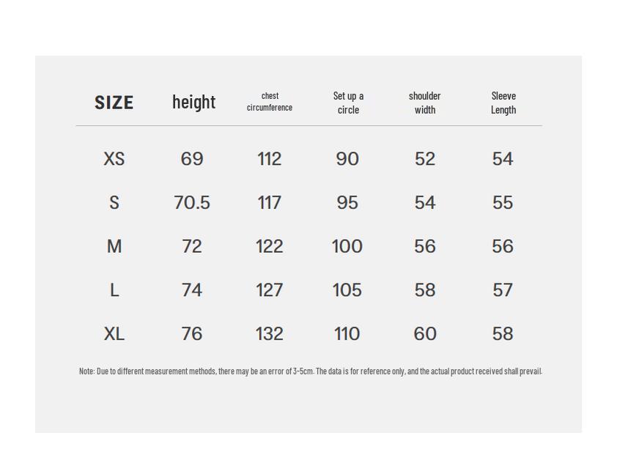Click the shoulder width value 60
The height and width of the screenshot is (463, 617).
(x=425, y=334)
